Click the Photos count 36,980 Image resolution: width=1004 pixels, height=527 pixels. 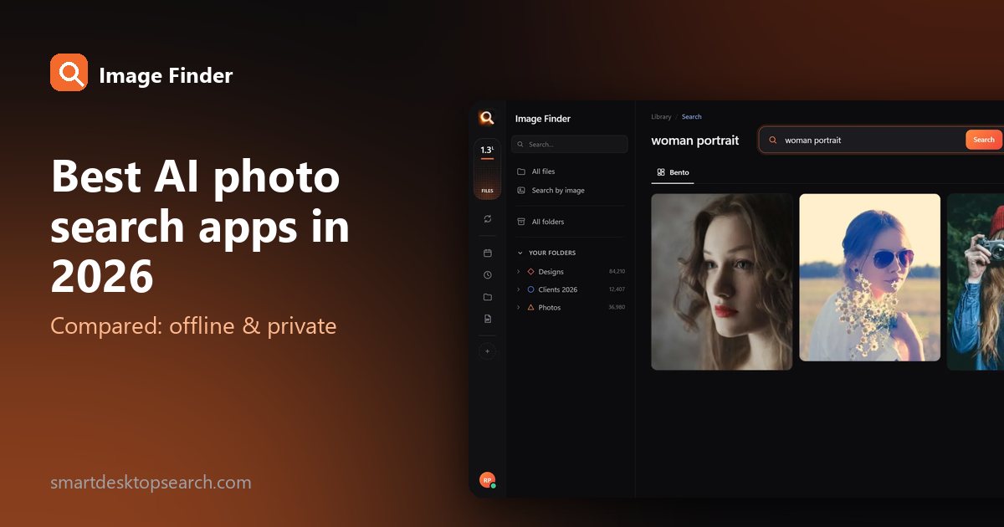(617, 307)
